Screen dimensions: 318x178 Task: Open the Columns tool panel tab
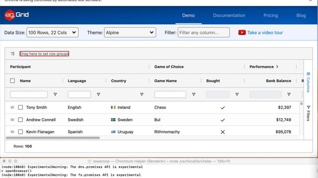[x=308, y=83]
